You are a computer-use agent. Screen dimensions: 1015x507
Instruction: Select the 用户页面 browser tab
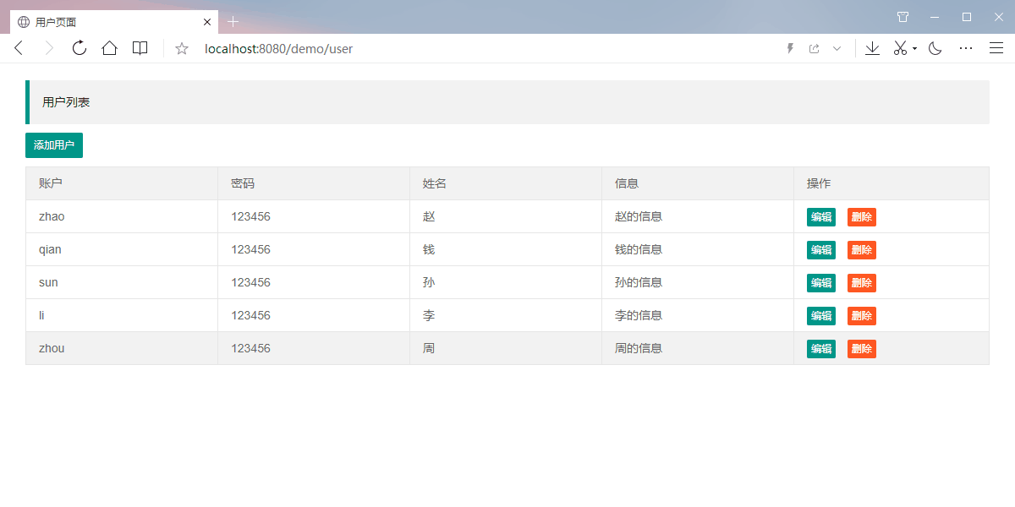[x=114, y=22]
